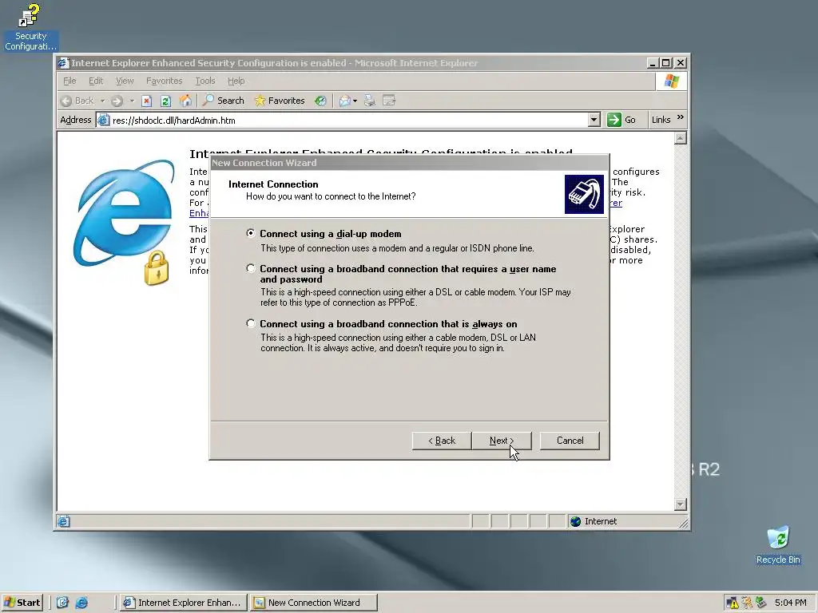Image resolution: width=818 pixels, height=613 pixels.
Task: Expand the Links chevron overflow
Action: pyautogui.click(x=681, y=118)
